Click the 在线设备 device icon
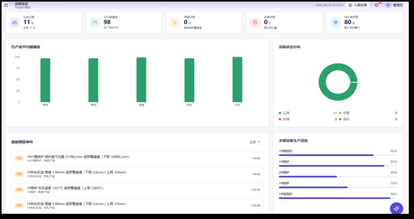 click(x=15, y=23)
